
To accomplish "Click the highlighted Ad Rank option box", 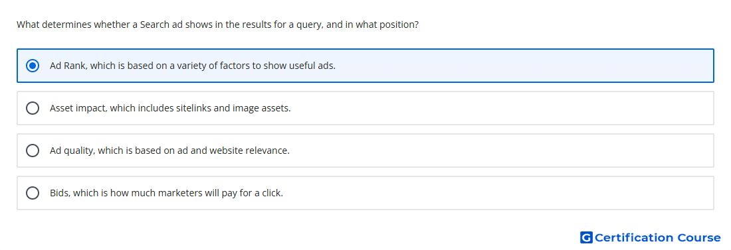I will click(365, 66).
